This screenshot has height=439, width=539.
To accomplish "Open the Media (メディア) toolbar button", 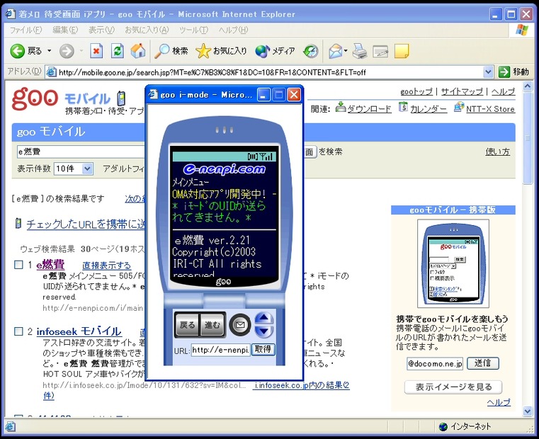I will (275, 51).
